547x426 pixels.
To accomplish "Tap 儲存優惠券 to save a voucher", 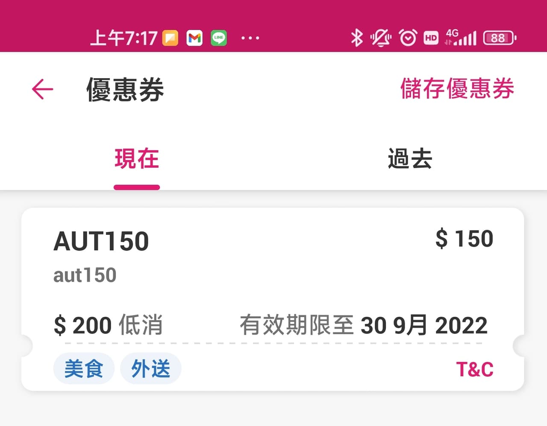I will (458, 90).
